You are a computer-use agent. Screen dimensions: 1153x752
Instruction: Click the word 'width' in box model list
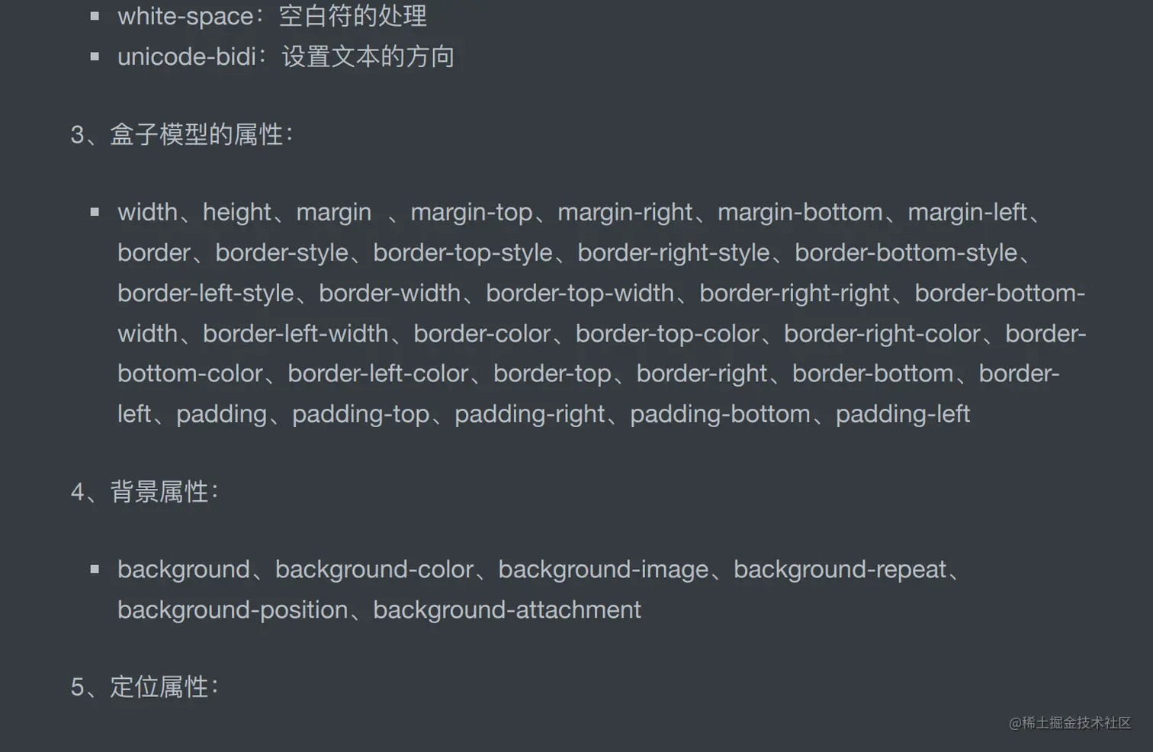pos(147,212)
